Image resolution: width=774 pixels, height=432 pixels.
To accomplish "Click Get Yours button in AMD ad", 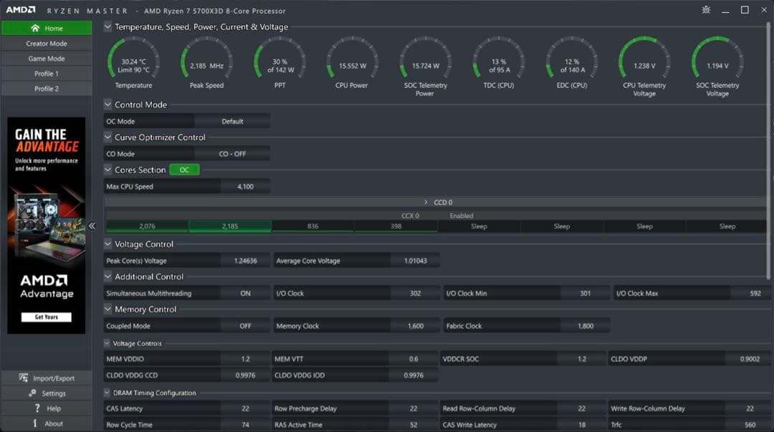I will 46,317.
